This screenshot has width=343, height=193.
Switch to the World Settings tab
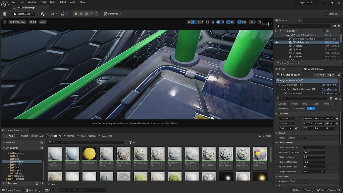(x=313, y=69)
